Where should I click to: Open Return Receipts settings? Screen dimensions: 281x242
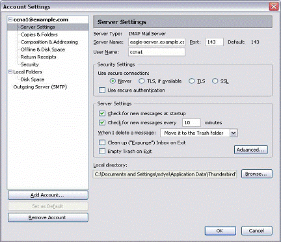coord(38,57)
